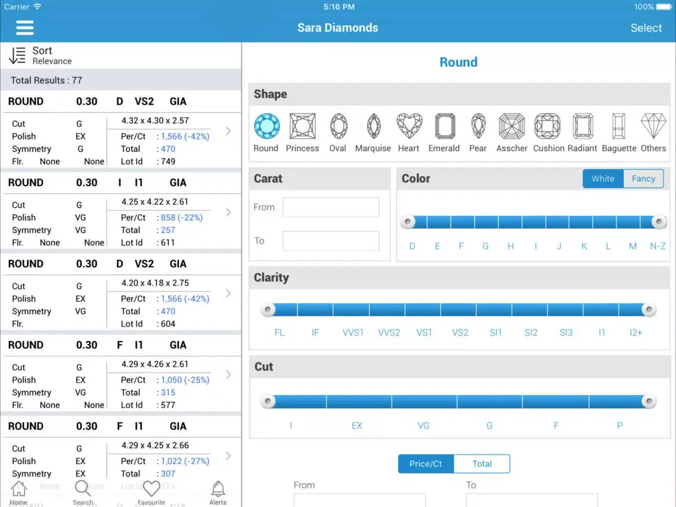Click Total Results : 77 text
Image resolution: width=676 pixels, height=507 pixels.
46,80
